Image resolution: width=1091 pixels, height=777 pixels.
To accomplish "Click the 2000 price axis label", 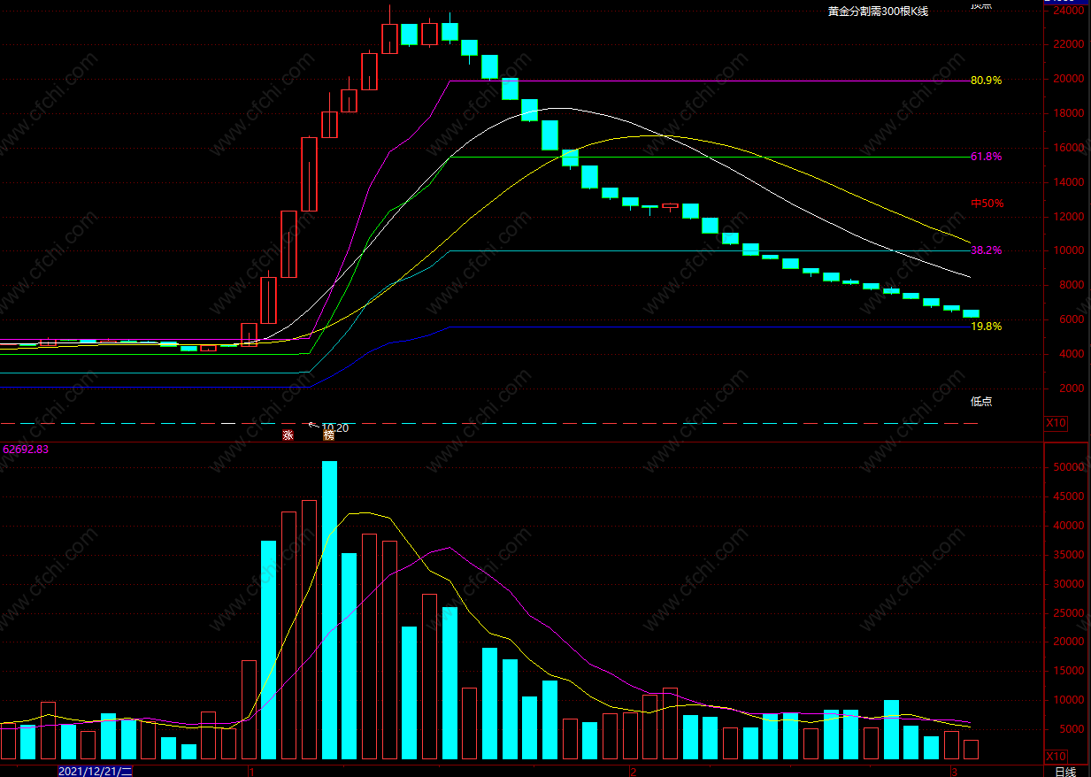I will (1071, 388).
